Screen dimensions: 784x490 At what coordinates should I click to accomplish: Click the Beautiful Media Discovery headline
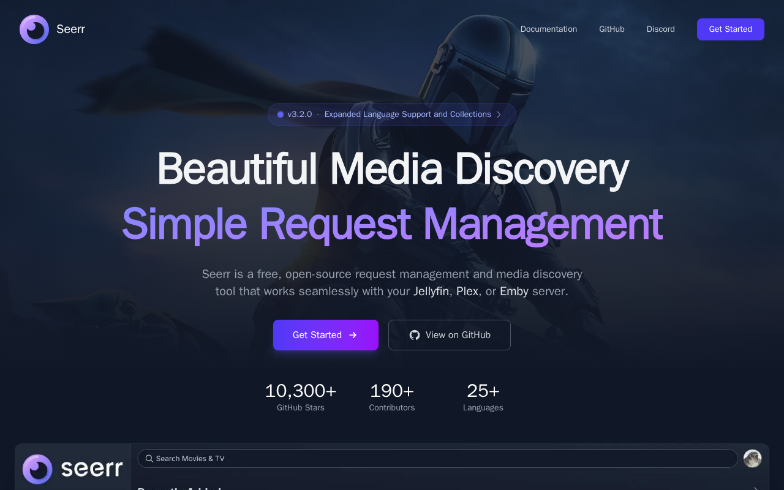coord(393,168)
